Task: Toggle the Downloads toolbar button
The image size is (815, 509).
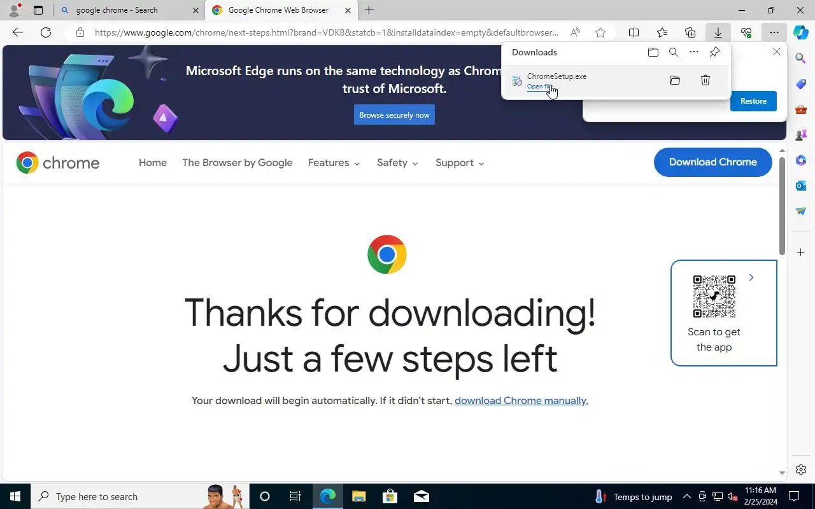Action: coord(718,32)
